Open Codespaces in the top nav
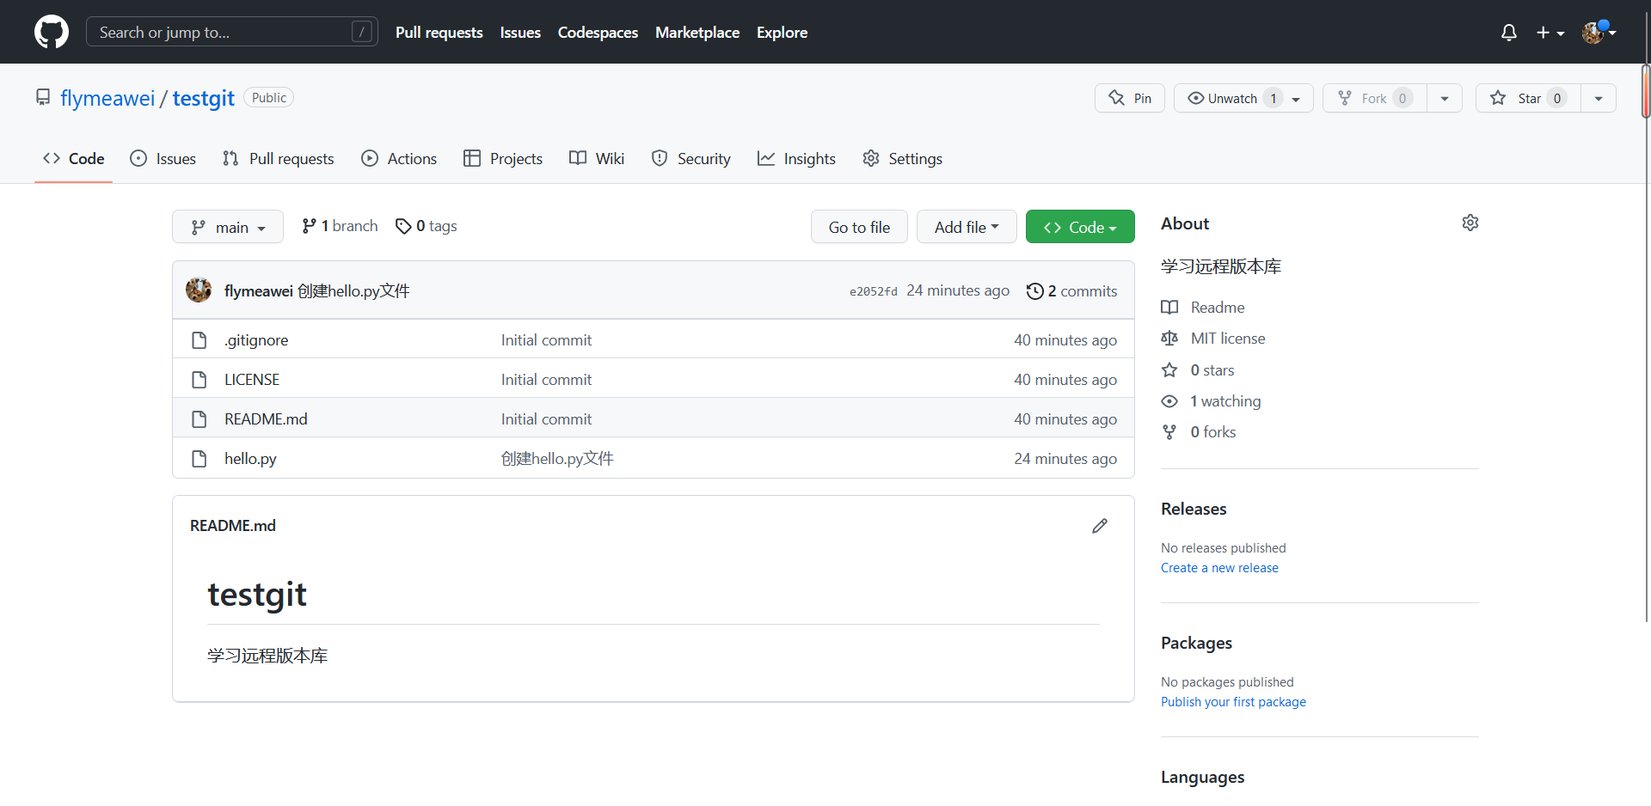 (598, 33)
